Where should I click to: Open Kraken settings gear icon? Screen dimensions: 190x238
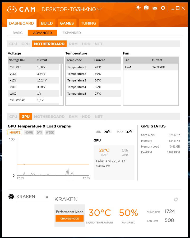pyautogui.click(x=176, y=199)
